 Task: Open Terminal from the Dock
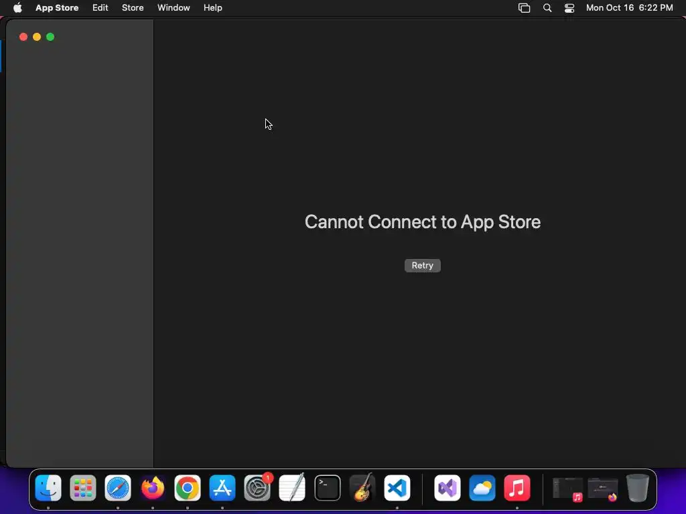(327, 488)
